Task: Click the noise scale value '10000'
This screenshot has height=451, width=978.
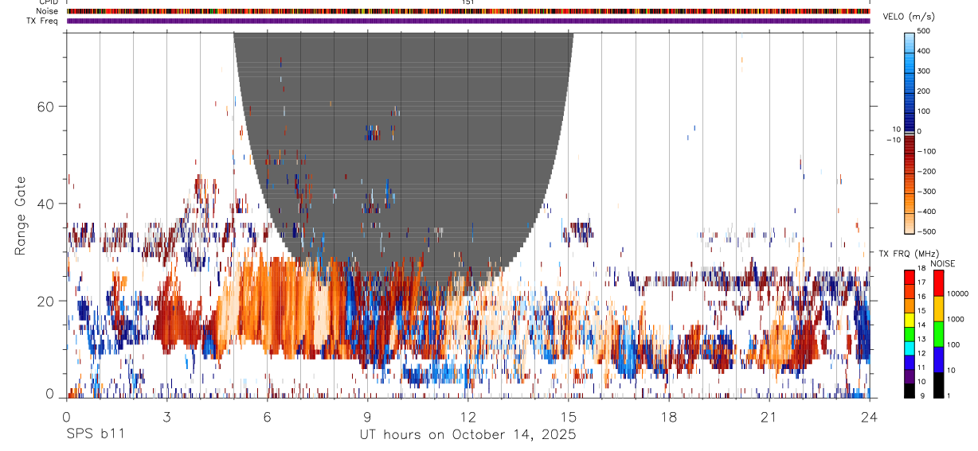Action: [957, 294]
